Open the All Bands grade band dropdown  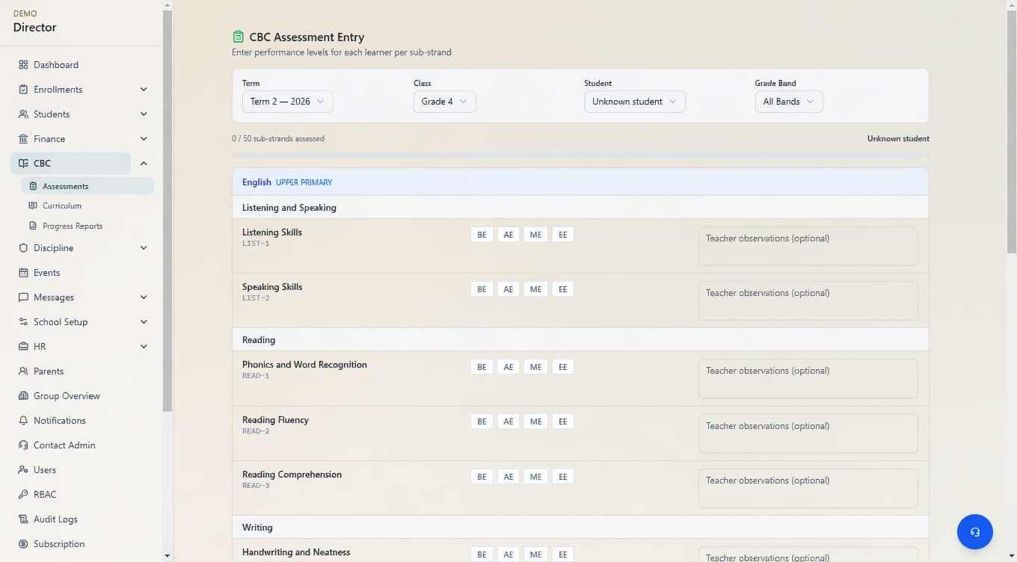[x=789, y=102]
